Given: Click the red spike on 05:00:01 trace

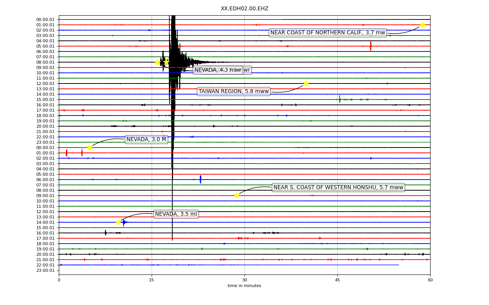Looking at the screenshot, I should pos(371,46).
